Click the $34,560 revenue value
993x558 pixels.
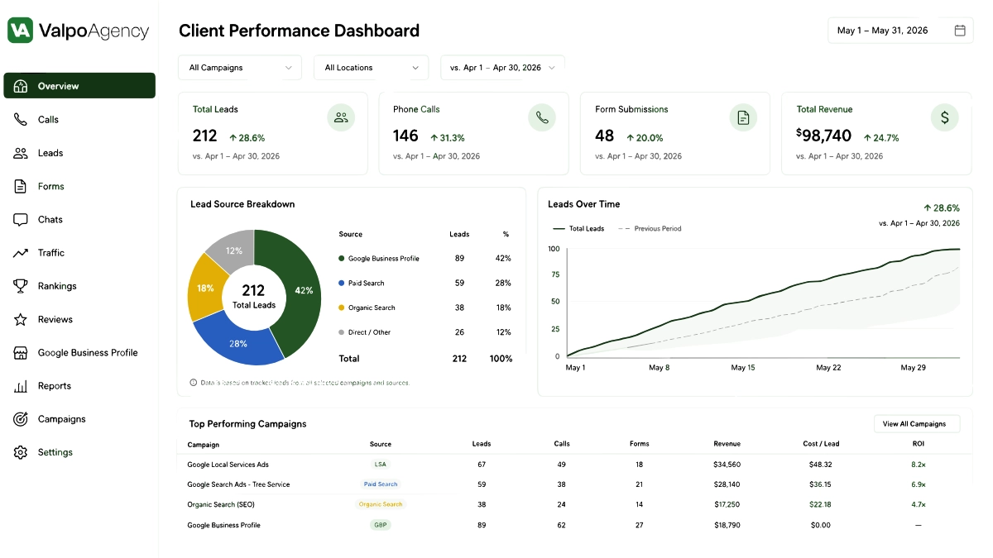[x=727, y=465]
